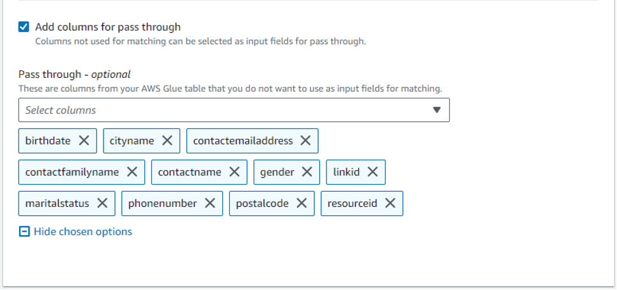
Task: Remove the contactfamilyname column tag
Action: pyautogui.click(x=132, y=172)
